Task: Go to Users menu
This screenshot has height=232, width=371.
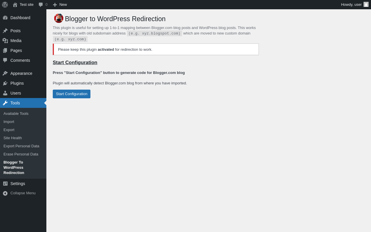Action: click(23, 93)
